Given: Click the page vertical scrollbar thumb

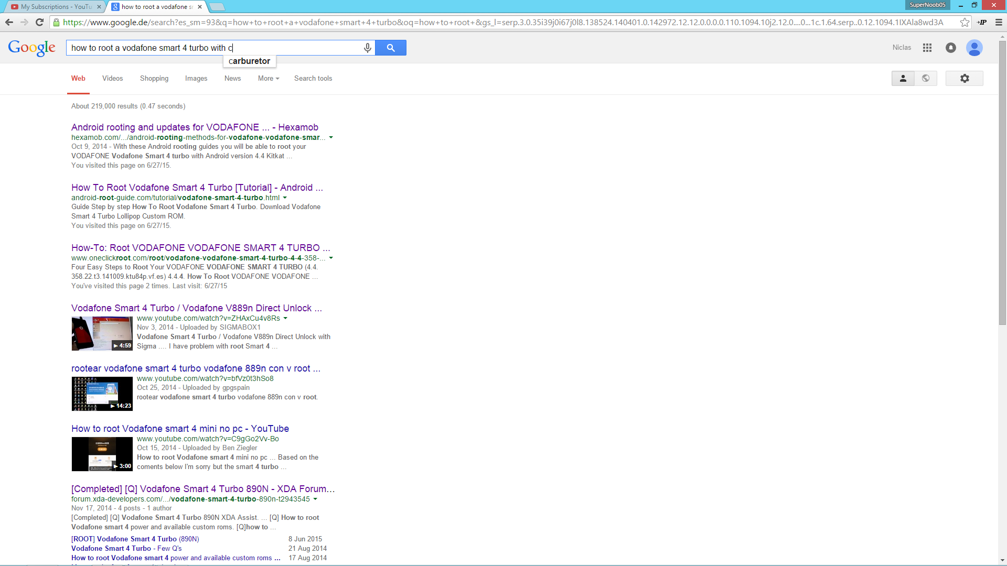Looking at the screenshot, I should pyautogui.click(x=1002, y=183).
